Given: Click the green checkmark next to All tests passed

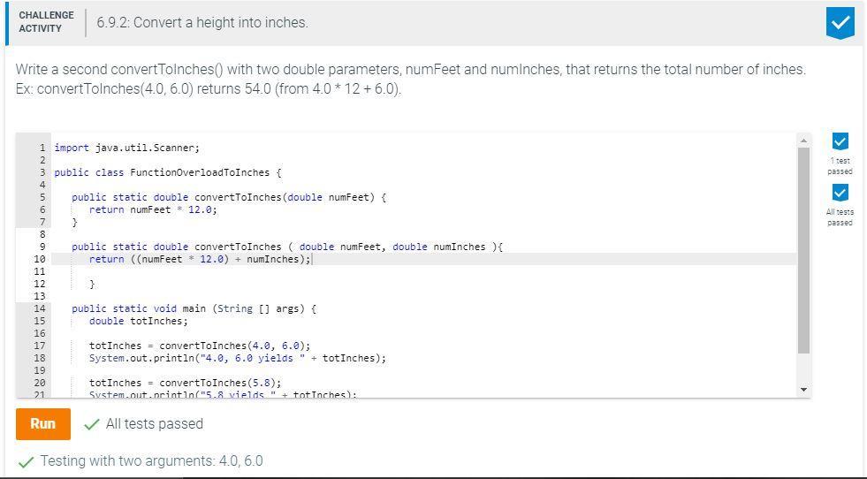Looking at the screenshot, I should pyautogui.click(x=91, y=424).
